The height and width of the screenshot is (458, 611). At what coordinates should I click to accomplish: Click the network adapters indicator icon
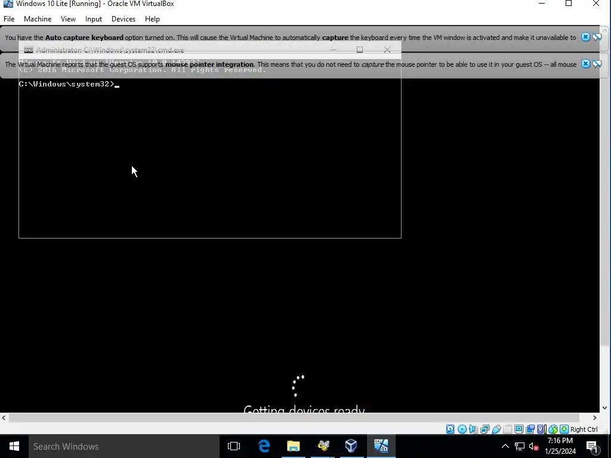click(x=485, y=429)
